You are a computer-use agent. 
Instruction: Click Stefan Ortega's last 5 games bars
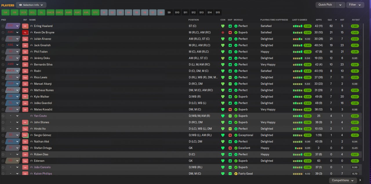pos(299,148)
